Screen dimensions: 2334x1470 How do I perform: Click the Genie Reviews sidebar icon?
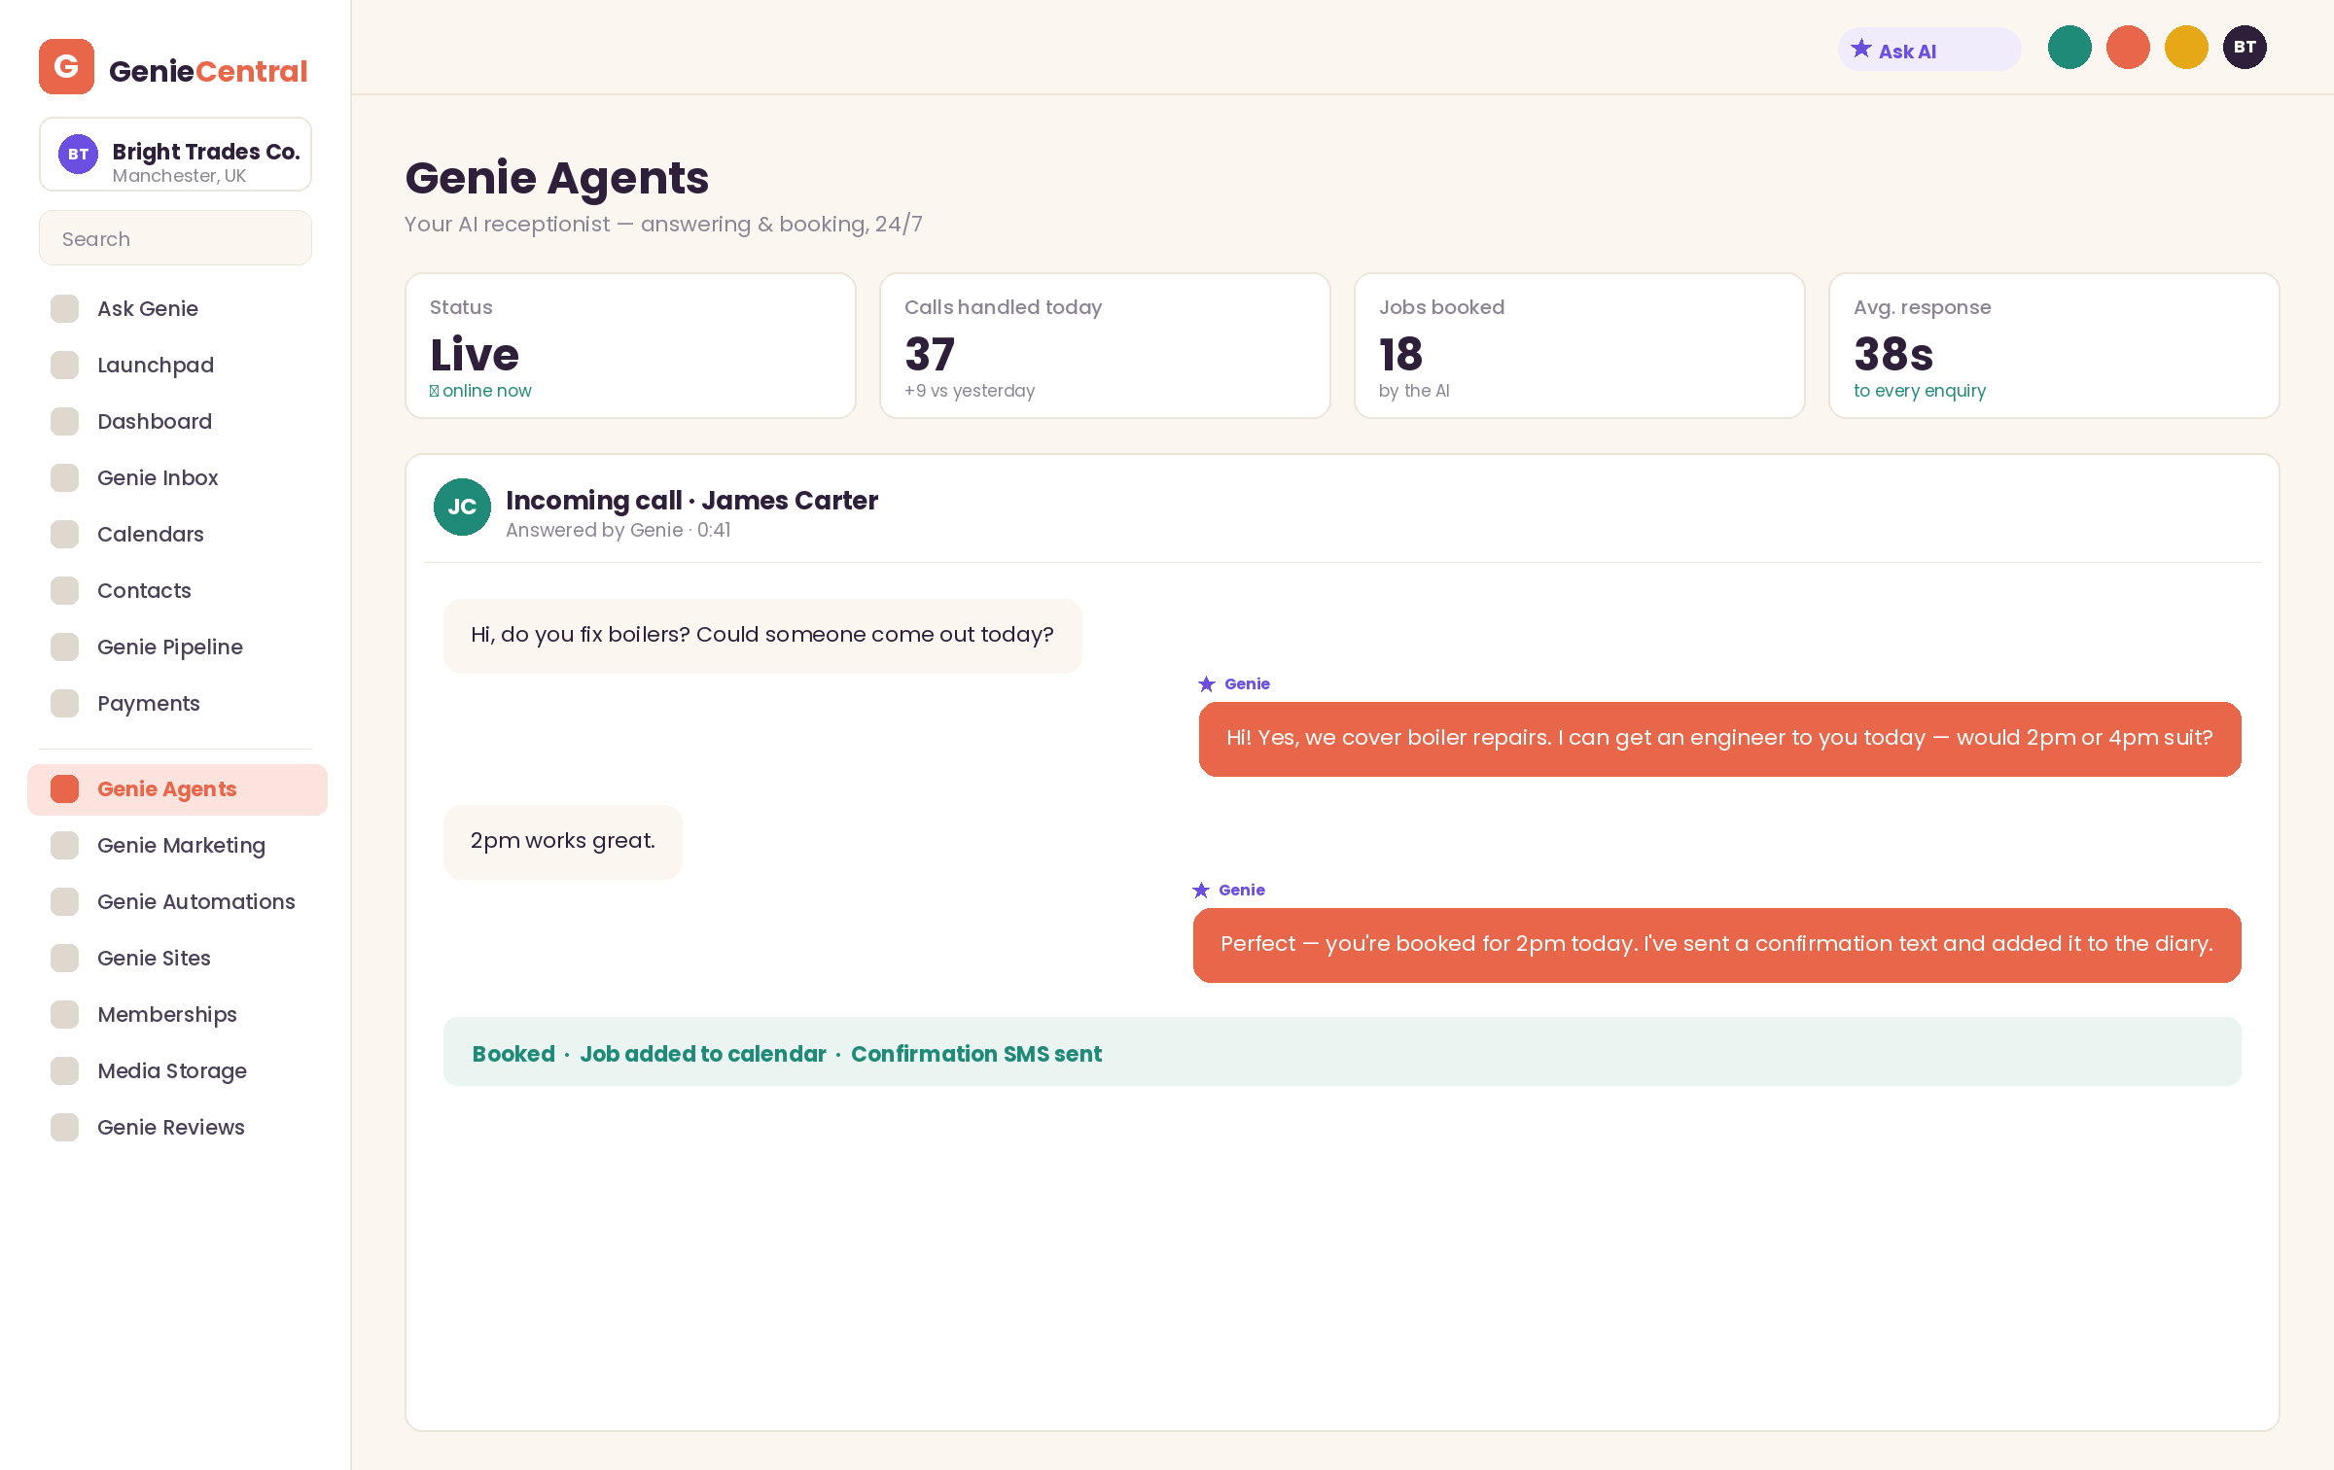pyautogui.click(x=64, y=1127)
